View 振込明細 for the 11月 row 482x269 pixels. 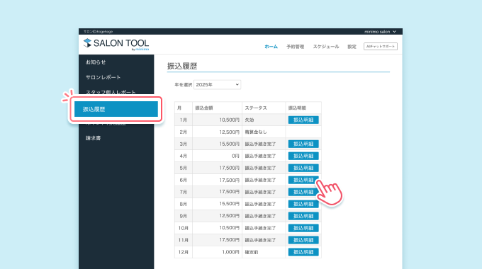coord(303,240)
